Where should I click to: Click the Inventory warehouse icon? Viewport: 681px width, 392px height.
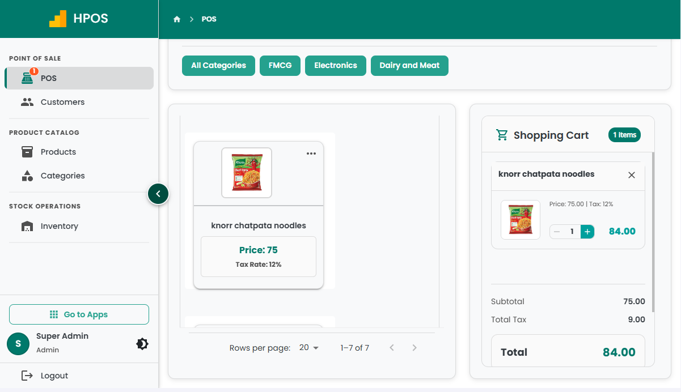point(27,227)
